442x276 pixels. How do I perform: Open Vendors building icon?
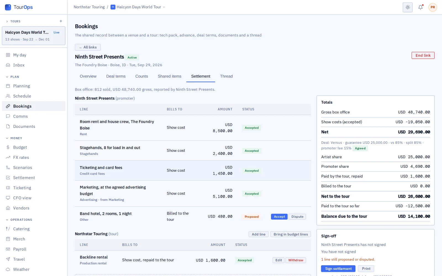(8, 208)
